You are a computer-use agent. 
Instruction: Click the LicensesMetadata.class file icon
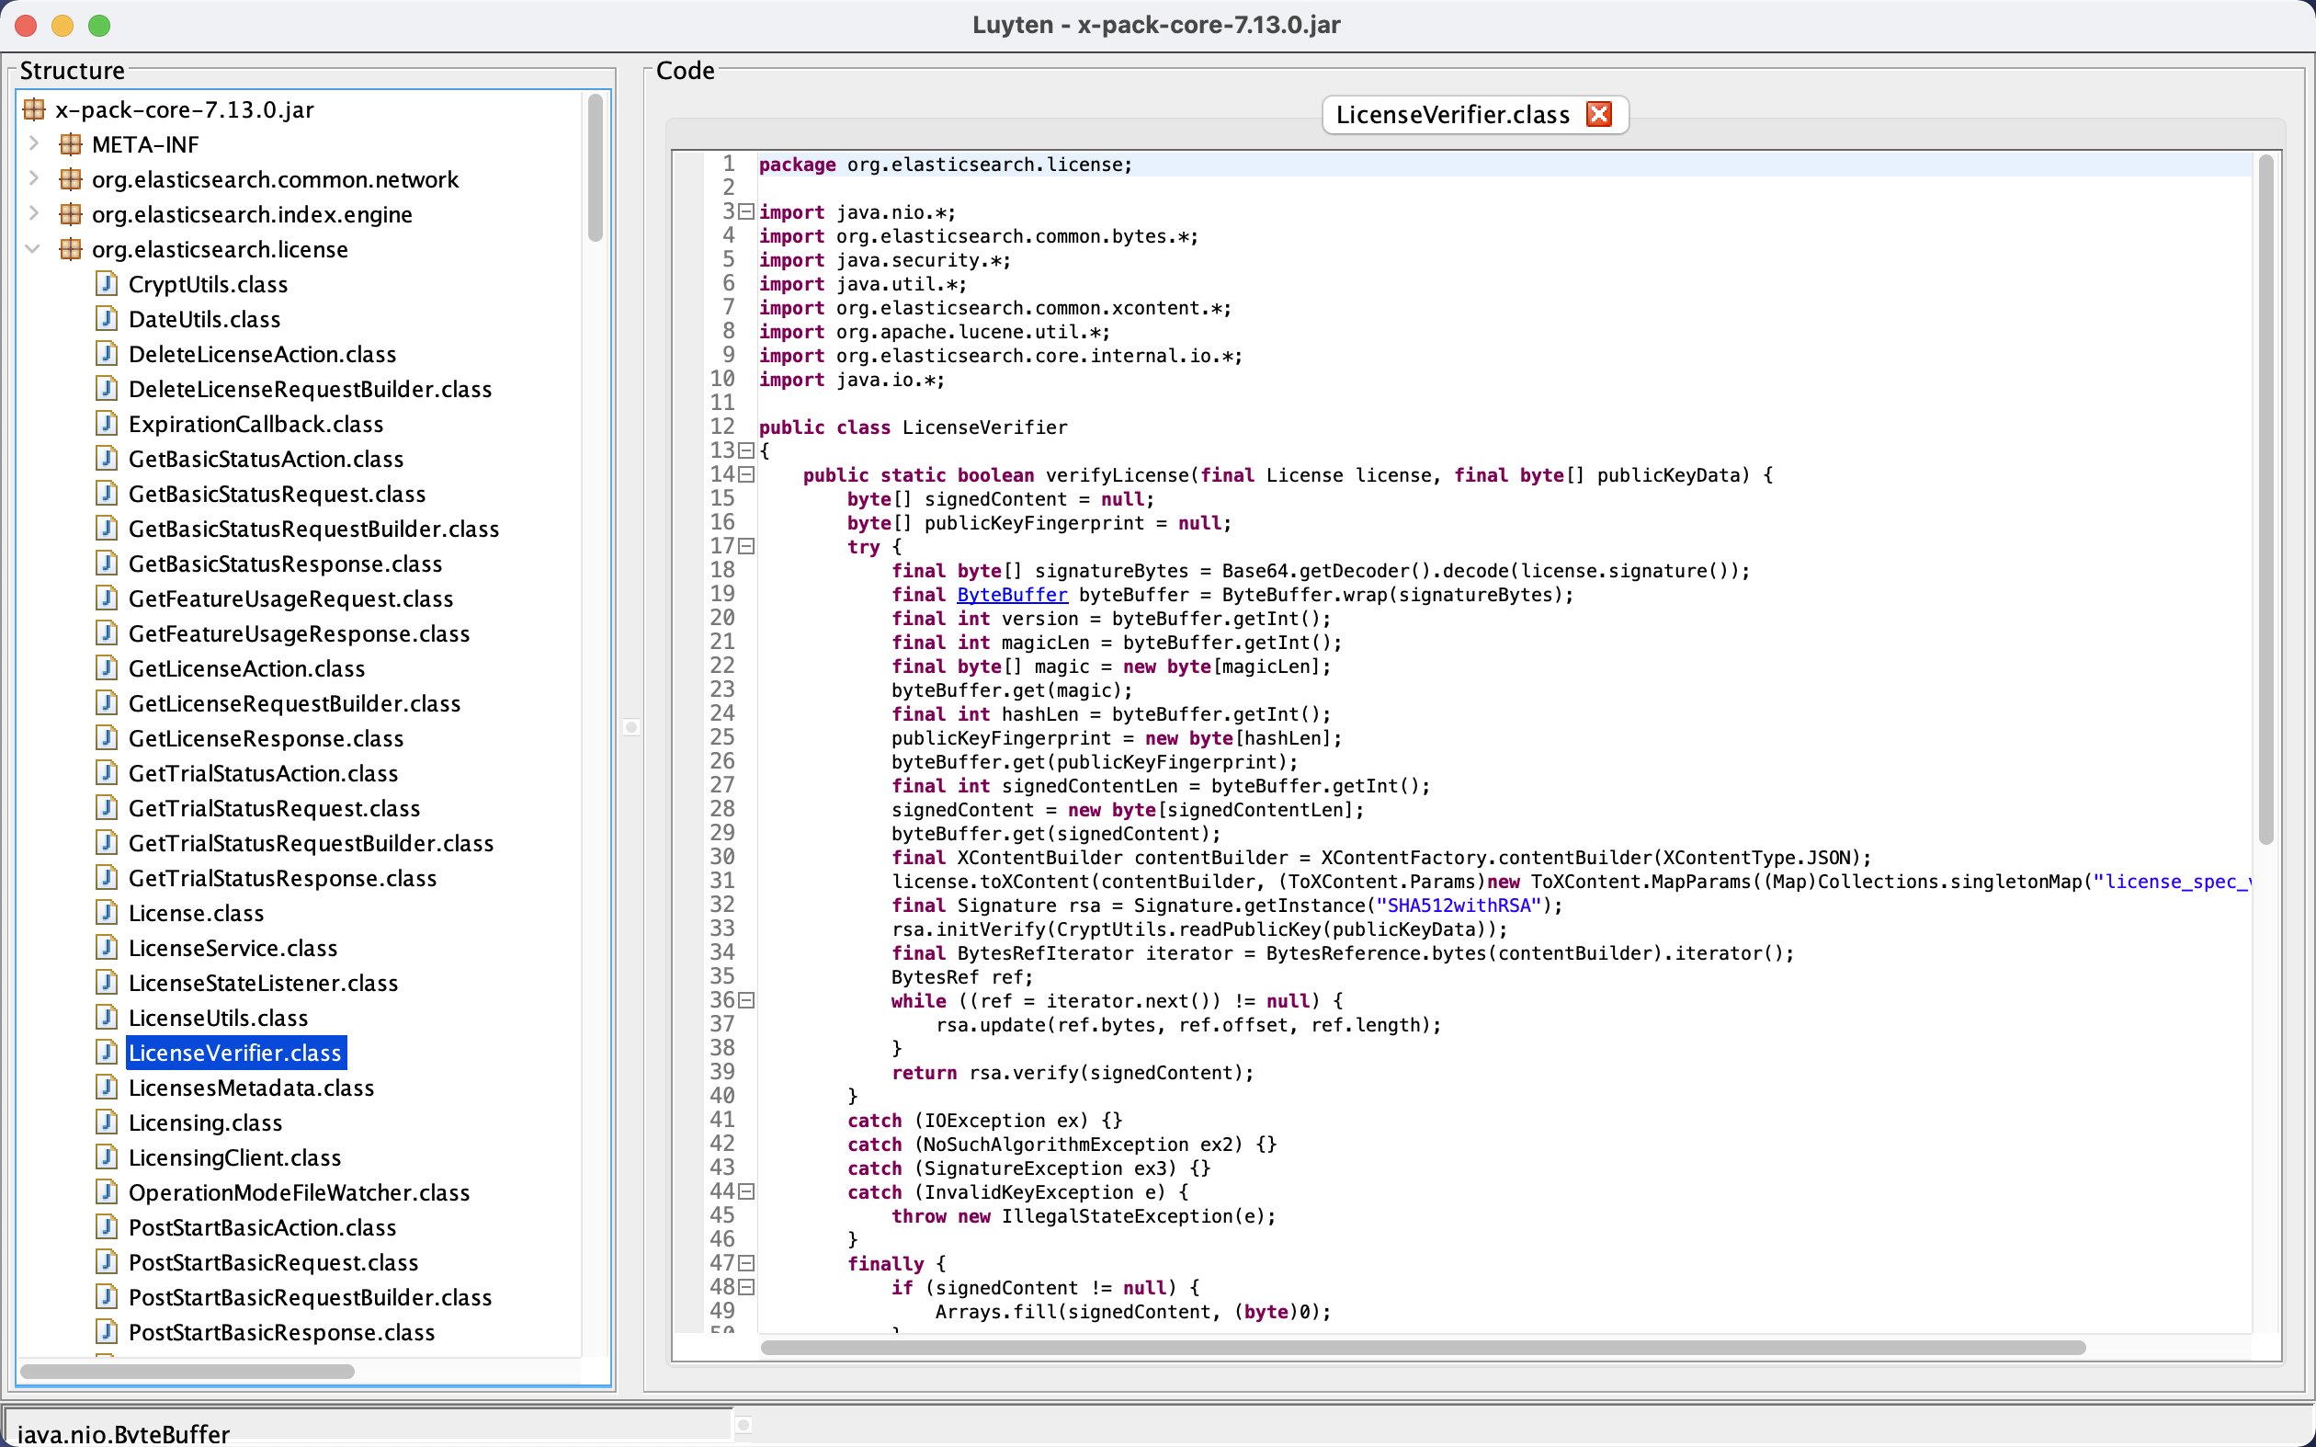tap(108, 1088)
